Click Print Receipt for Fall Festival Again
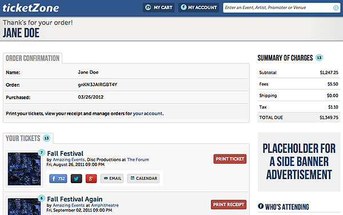The height and width of the screenshot is (215, 343). pyautogui.click(x=229, y=205)
